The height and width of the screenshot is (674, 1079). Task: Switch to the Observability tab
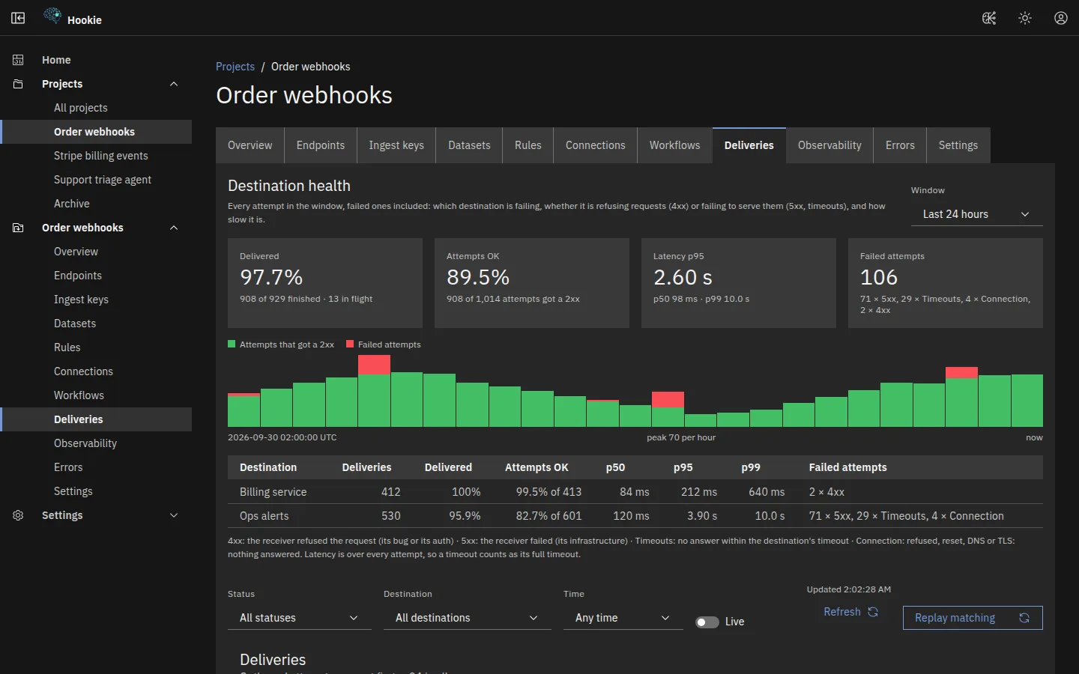pos(829,145)
